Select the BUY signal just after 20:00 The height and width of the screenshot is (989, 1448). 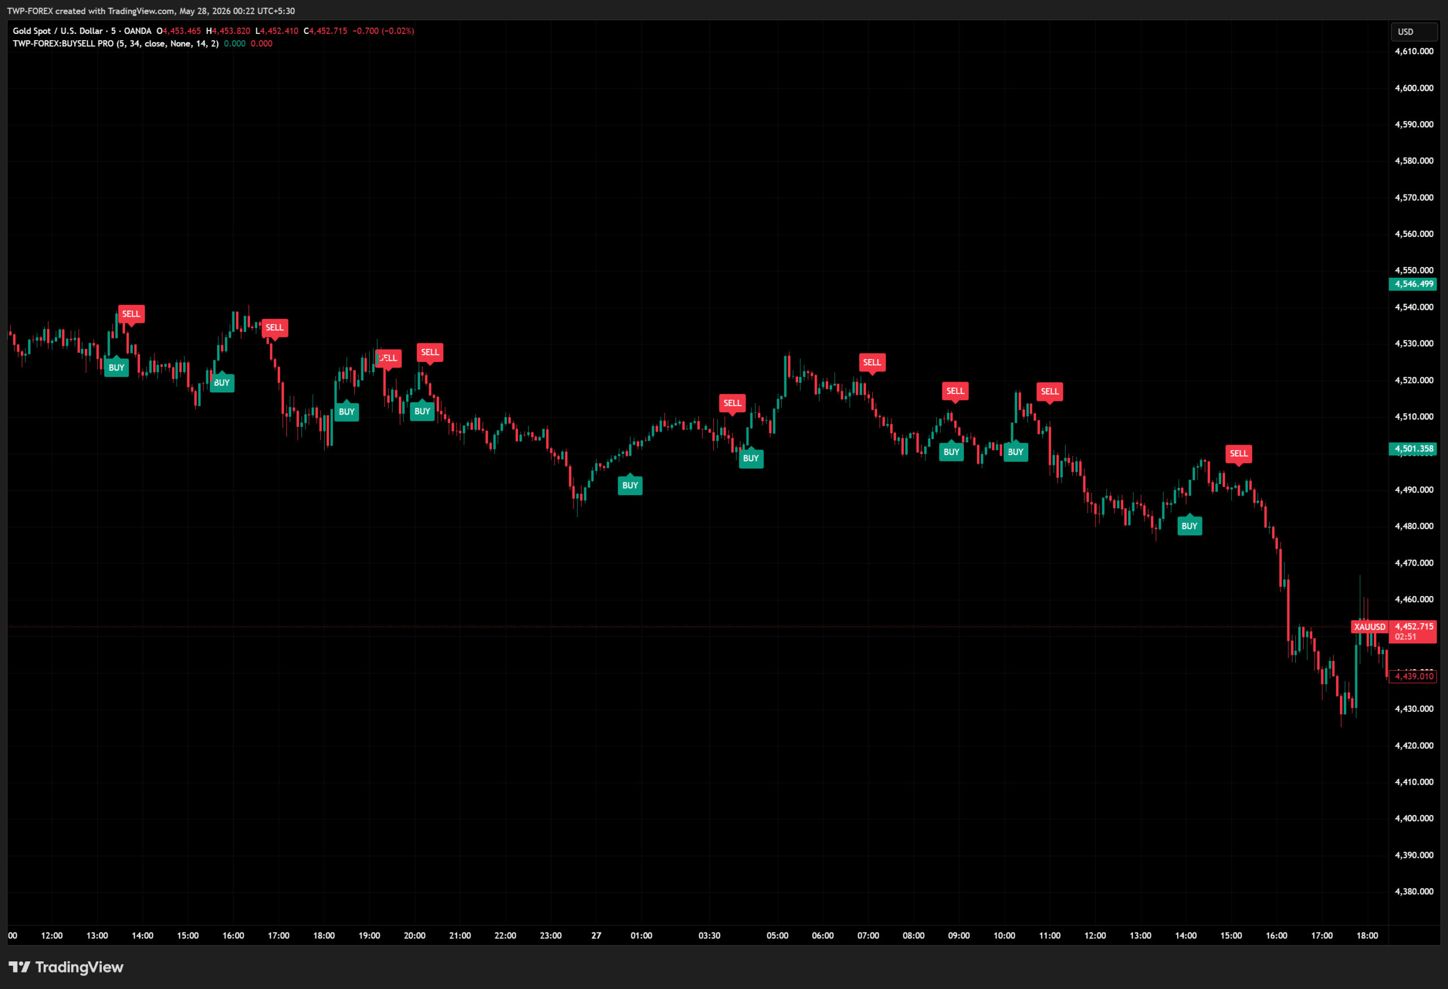(x=423, y=411)
